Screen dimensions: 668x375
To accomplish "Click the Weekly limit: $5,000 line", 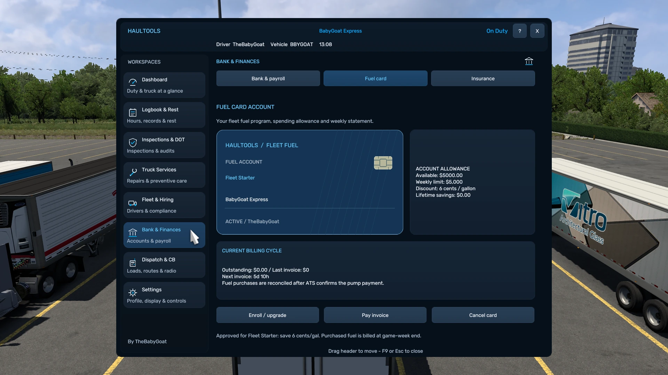I will (439, 182).
